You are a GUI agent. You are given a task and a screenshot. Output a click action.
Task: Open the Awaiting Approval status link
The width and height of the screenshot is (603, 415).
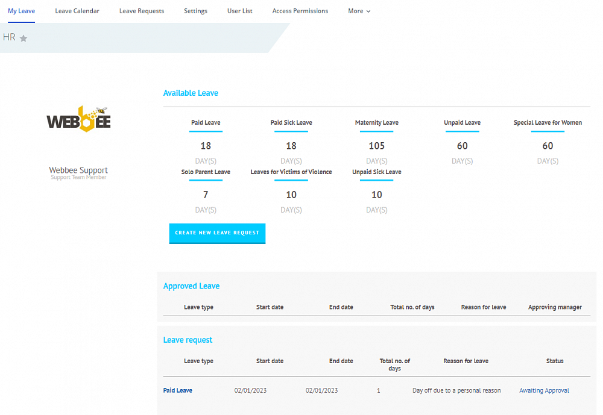click(x=544, y=390)
